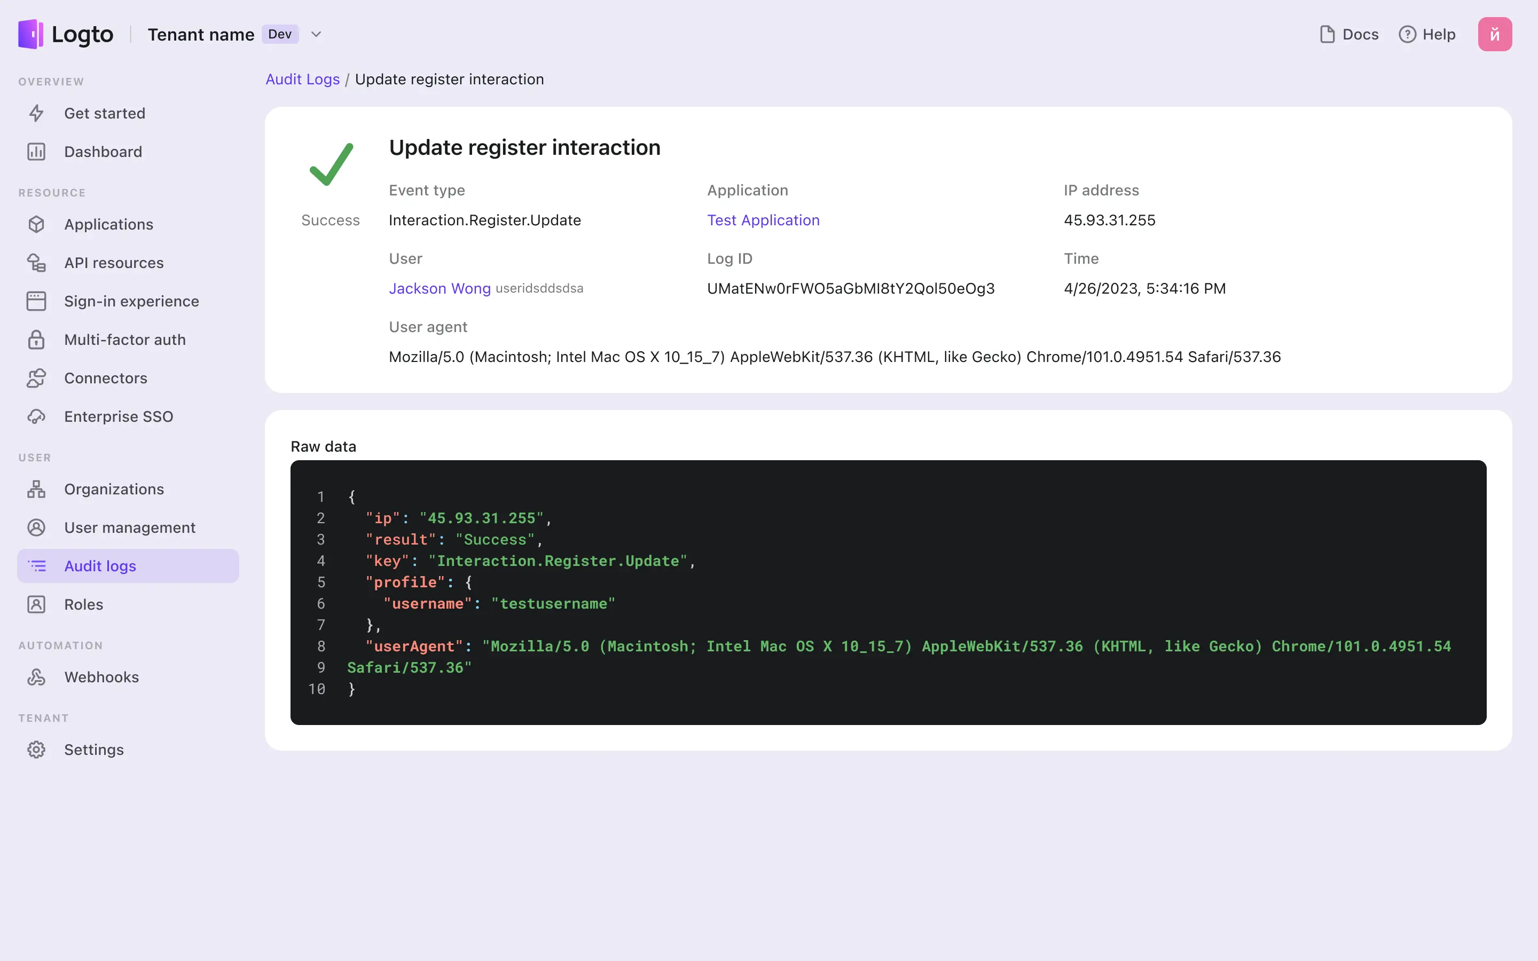The width and height of the screenshot is (1538, 961).
Task: Select the Applications resource icon
Action: (x=36, y=224)
